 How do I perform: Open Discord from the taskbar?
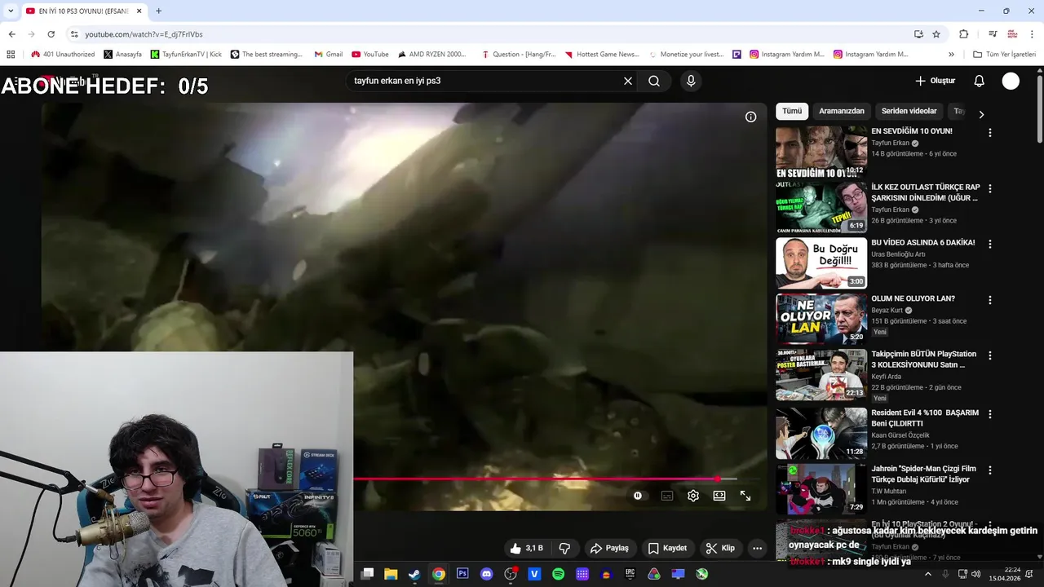point(487,574)
